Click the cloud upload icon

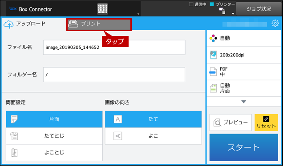pos(8,24)
